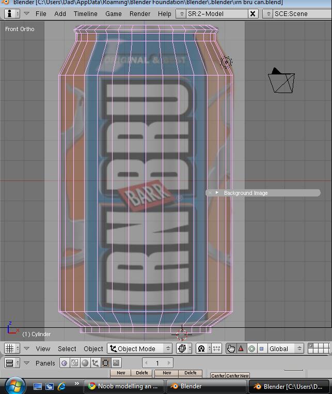Image resolution: width=332 pixels, height=394 pixels.
Task: Collapse the Buttons header menus triangle
Action: [27, 363]
